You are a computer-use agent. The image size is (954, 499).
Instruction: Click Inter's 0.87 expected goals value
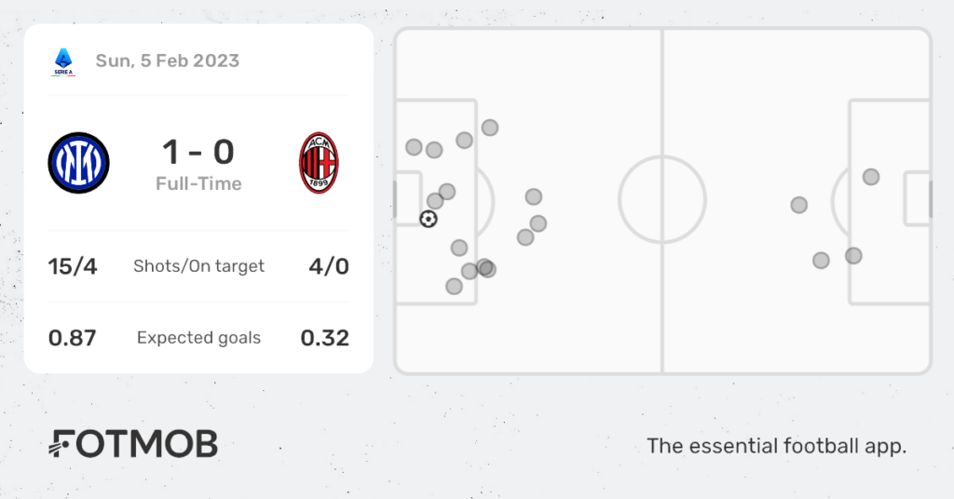(x=73, y=338)
